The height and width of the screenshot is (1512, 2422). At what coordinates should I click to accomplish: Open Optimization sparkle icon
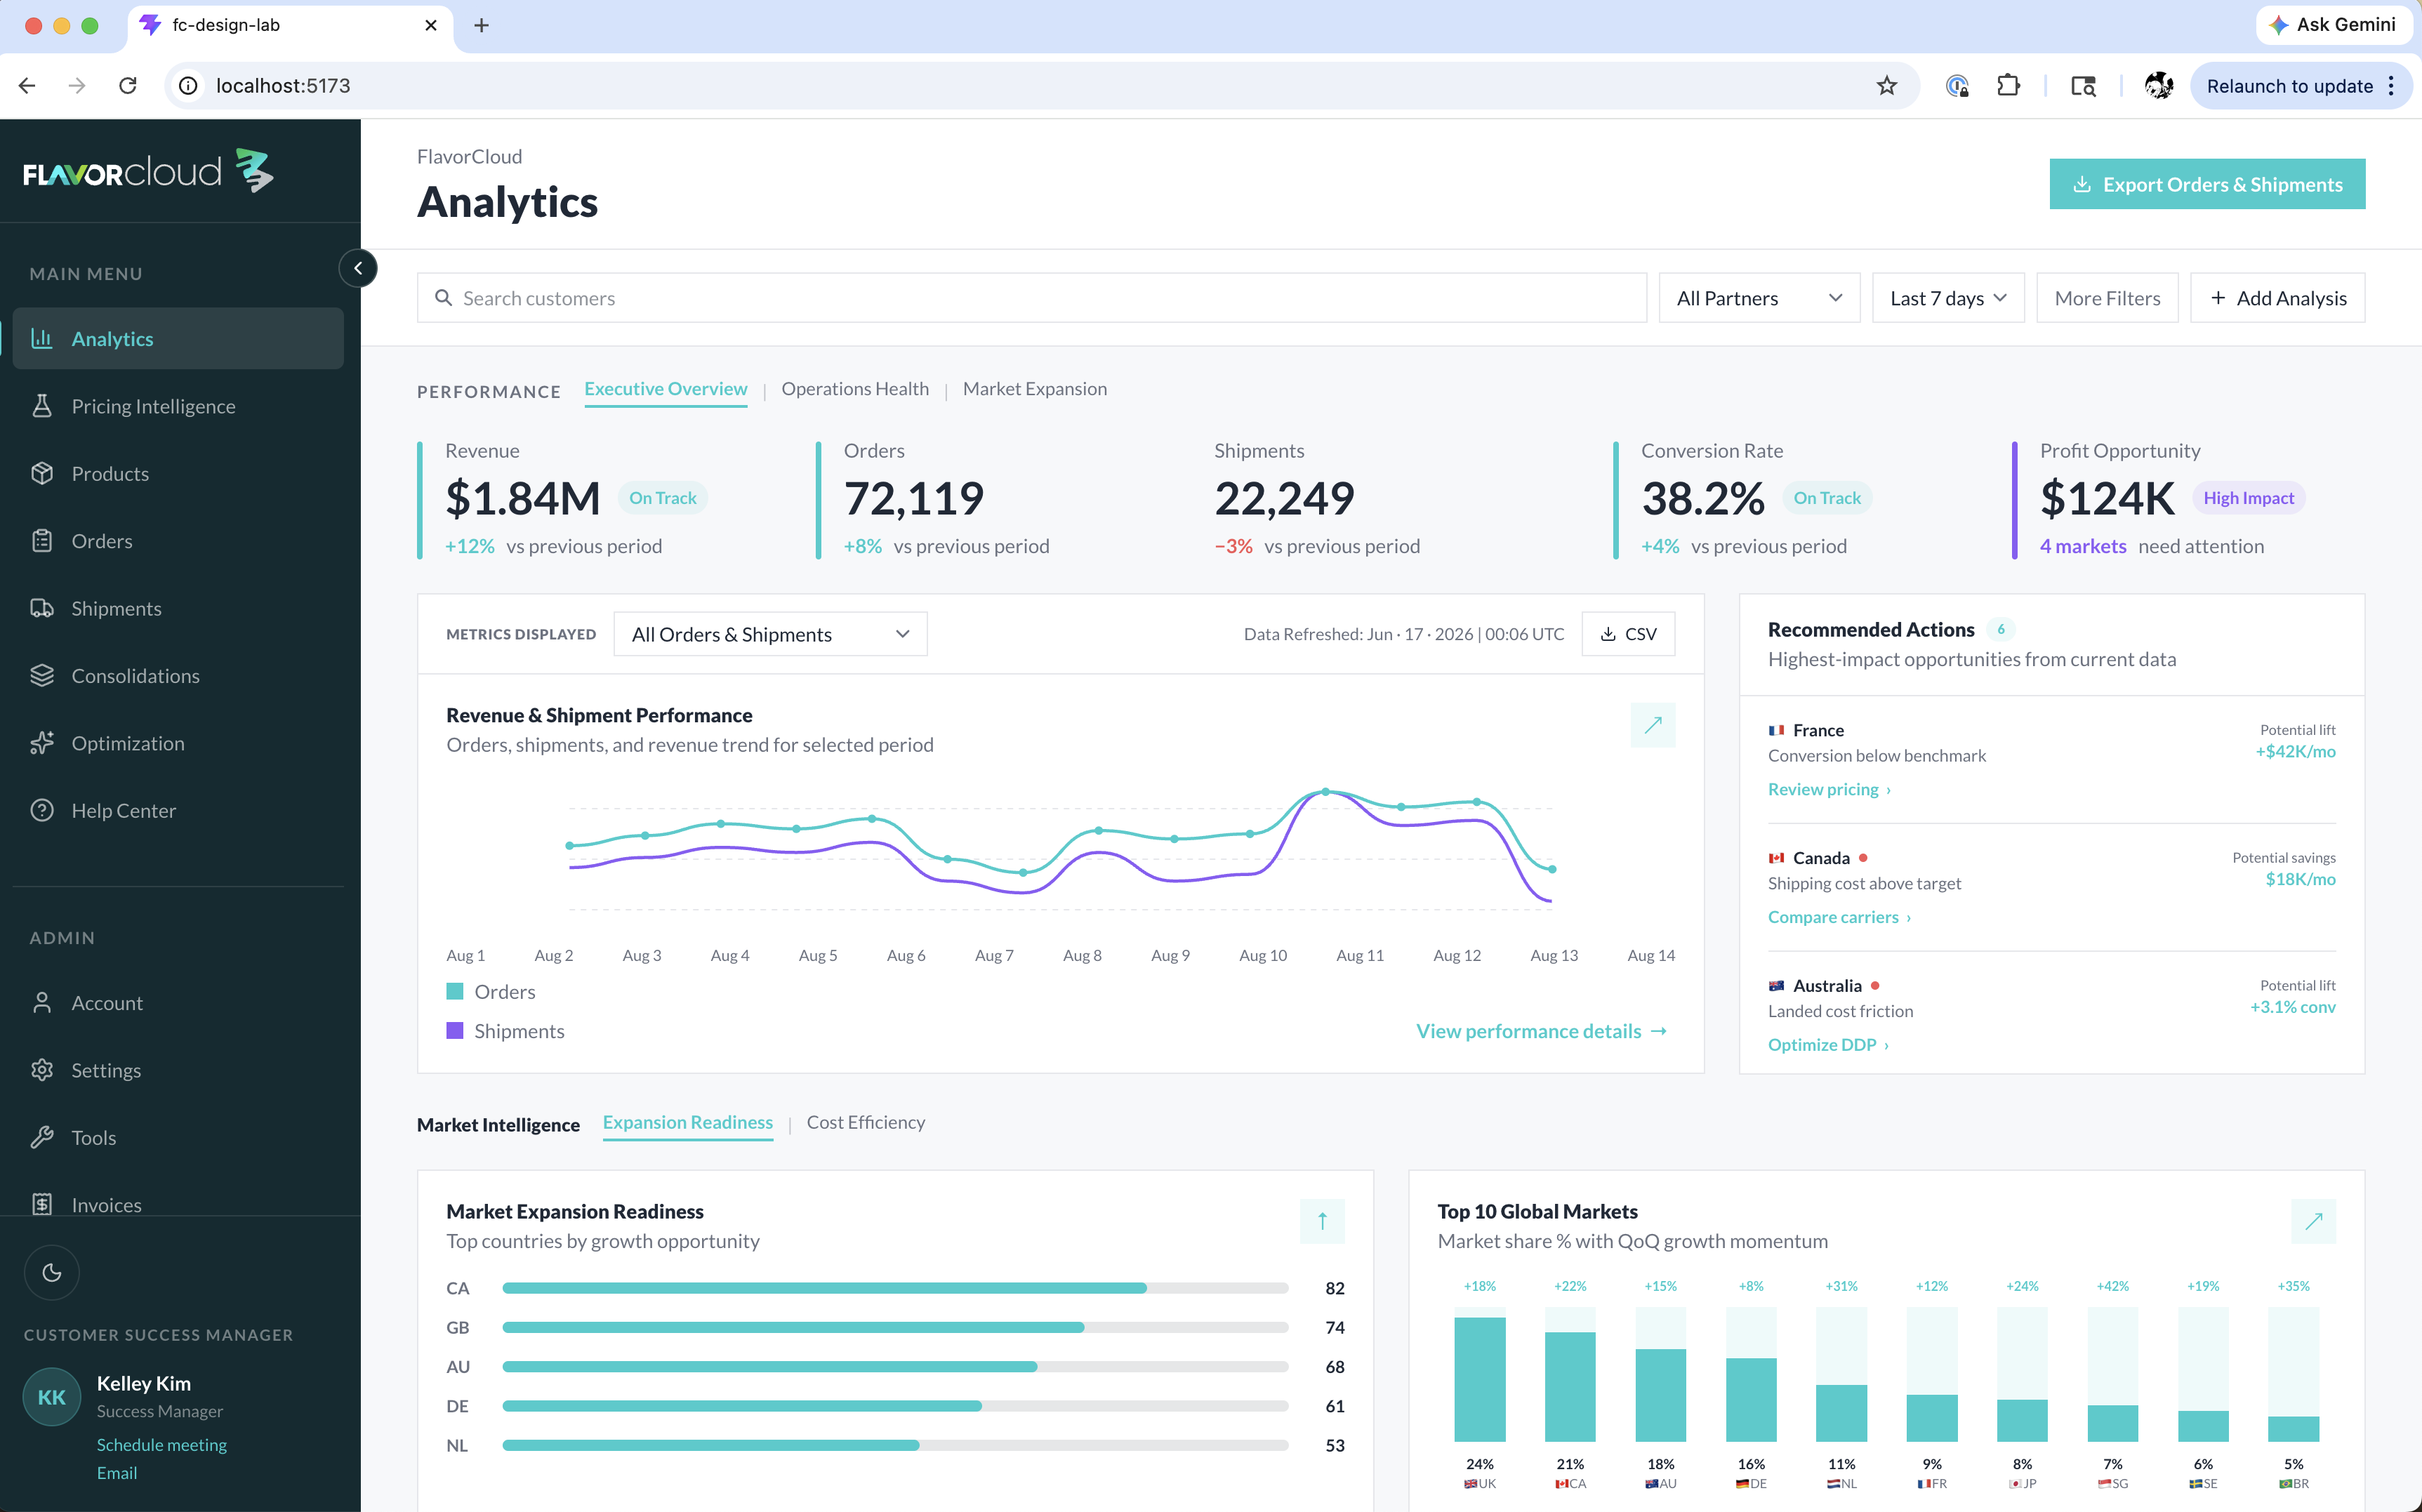click(x=42, y=743)
